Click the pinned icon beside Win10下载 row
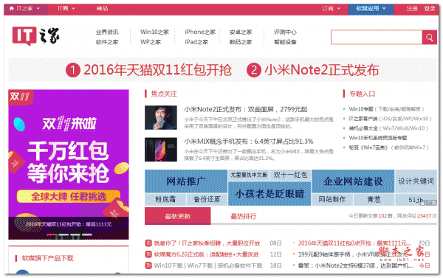The width and height of the screenshot is (443, 278). point(148,265)
